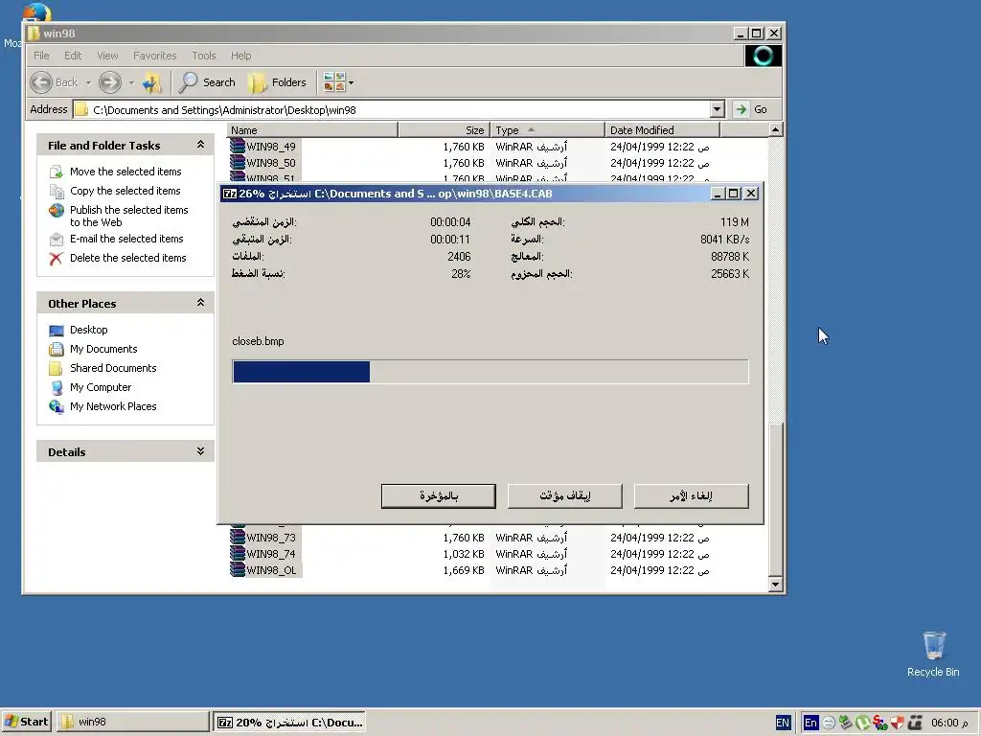Click the red-white shield tray icon
981x736 pixels.
pyautogui.click(x=897, y=723)
